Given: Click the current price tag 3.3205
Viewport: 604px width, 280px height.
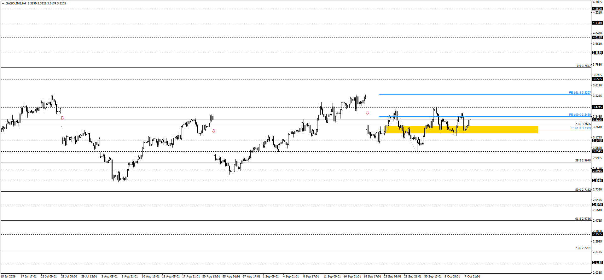Looking at the screenshot, I should 597,120.
